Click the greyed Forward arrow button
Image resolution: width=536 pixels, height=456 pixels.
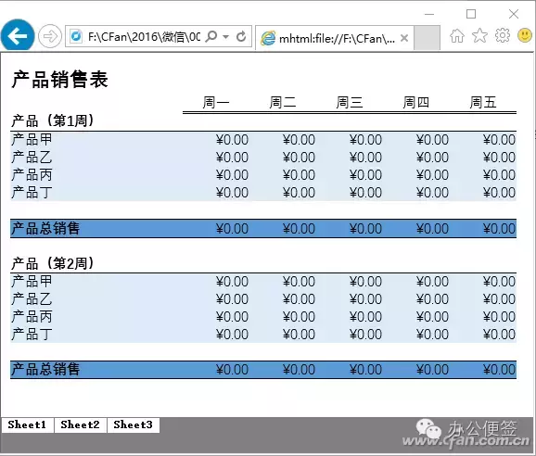pos(50,36)
